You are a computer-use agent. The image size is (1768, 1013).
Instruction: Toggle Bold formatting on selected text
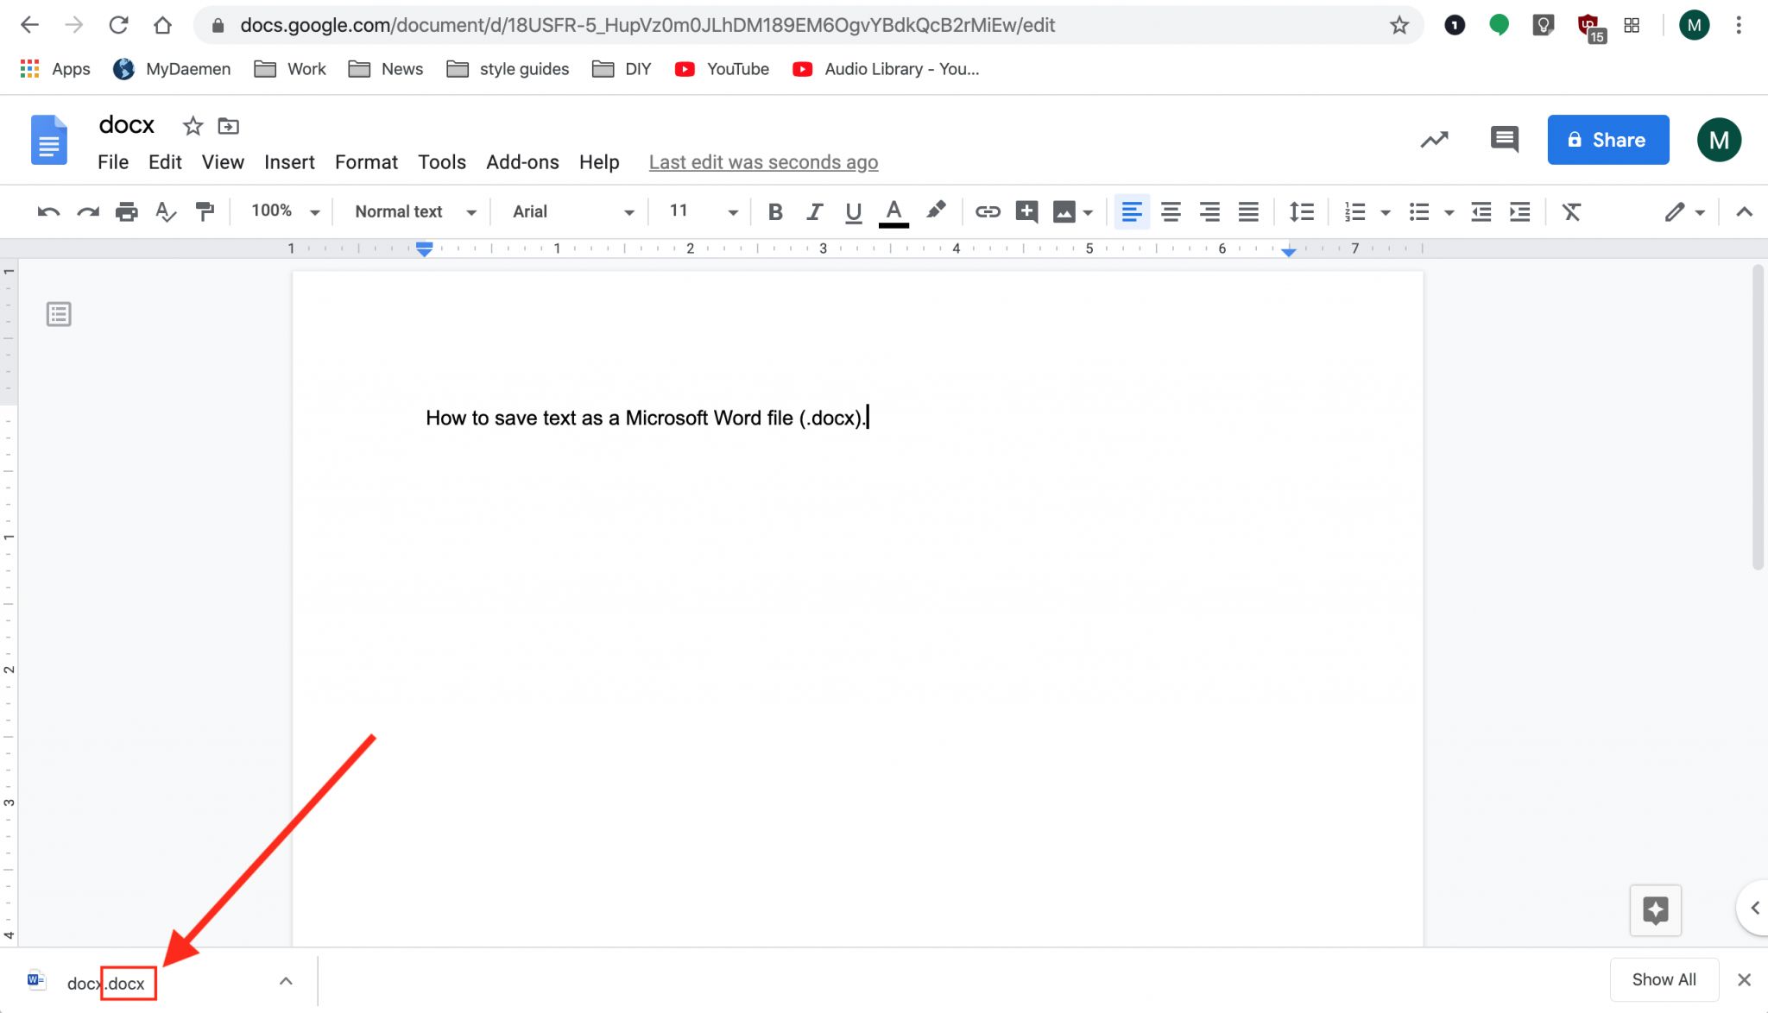tap(774, 211)
